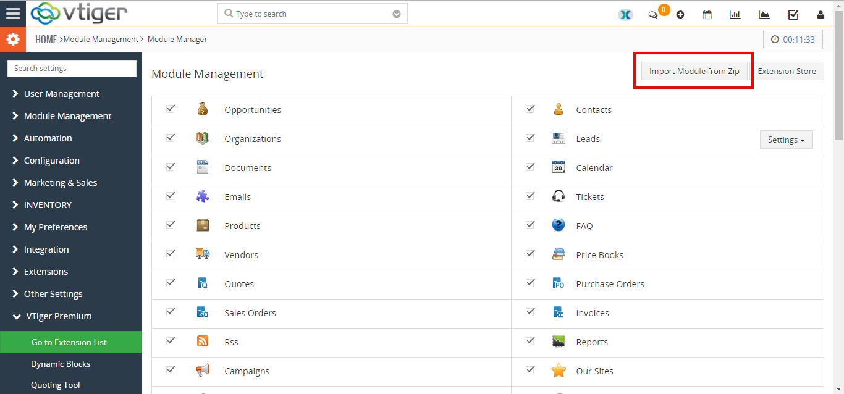The width and height of the screenshot is (844, 394).
Task: Click the Quotes module icon
Action: point(203,283)
